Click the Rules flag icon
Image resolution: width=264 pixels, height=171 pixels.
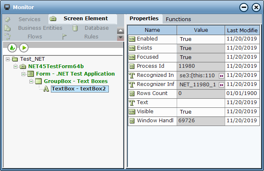[64, 36]
